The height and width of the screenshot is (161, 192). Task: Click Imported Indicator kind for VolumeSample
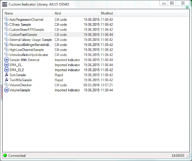(67, 90)
